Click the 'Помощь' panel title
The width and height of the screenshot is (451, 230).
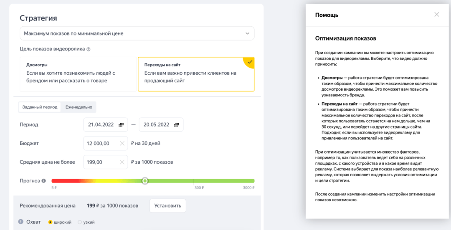click(327, 15)
